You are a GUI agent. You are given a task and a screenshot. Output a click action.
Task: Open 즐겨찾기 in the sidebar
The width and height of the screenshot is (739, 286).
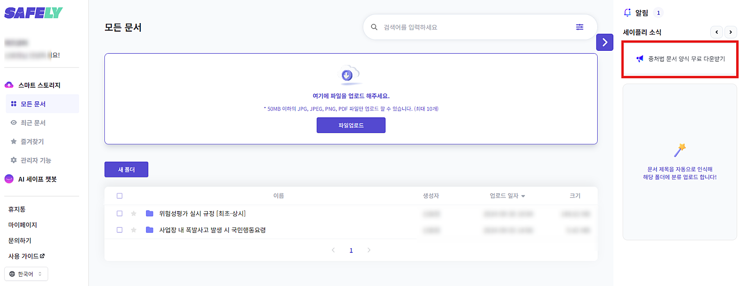[x=32, y=142]
